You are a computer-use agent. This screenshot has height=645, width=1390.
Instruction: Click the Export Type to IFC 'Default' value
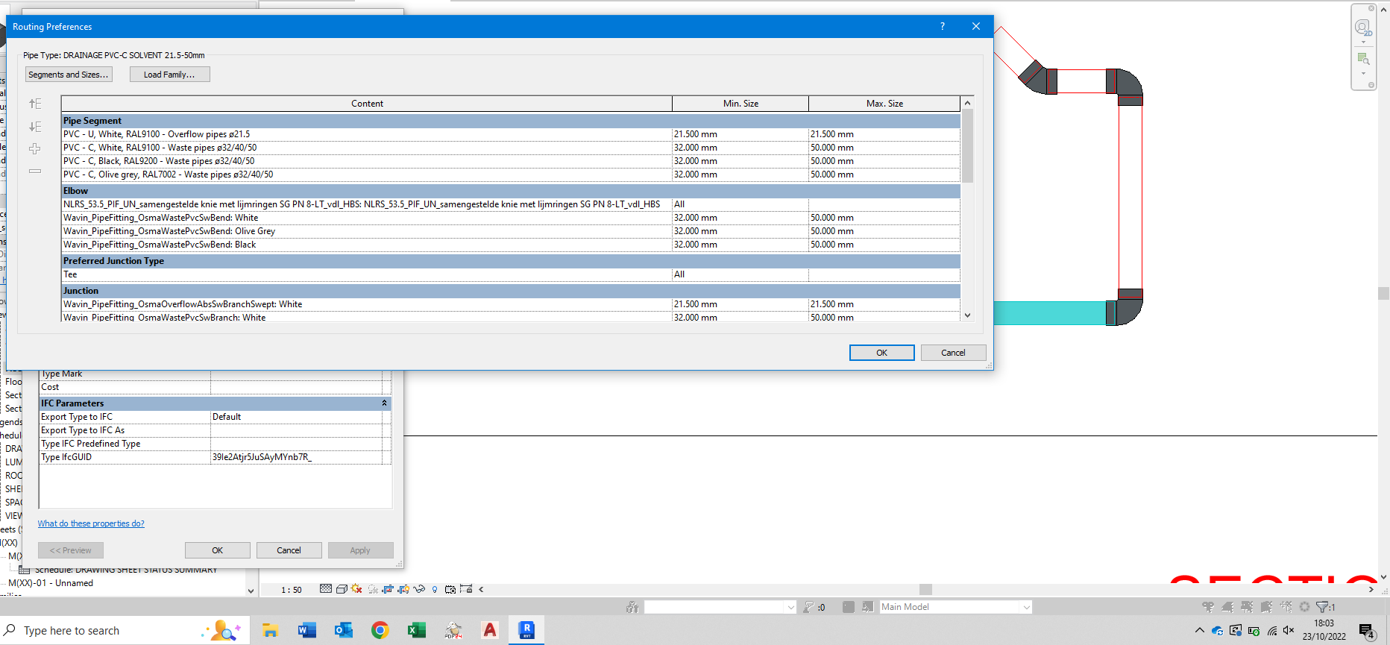point(296,417)
